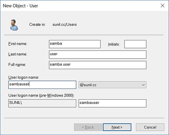169x135 pixels.
Task: Place cursor in User logon name box
Action: click(x=42, y=85)
